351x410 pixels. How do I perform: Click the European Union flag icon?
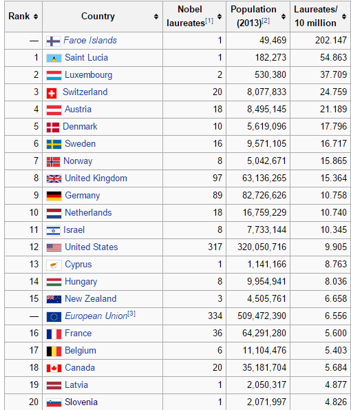(x=54, y=317)
